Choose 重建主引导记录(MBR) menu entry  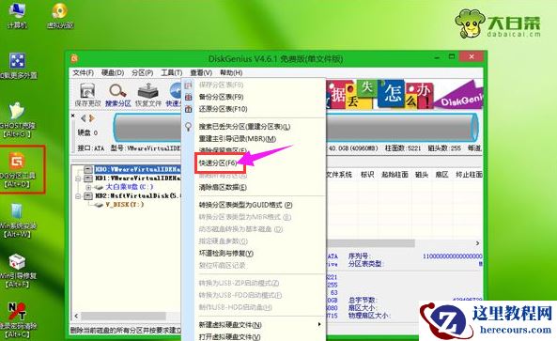[x=238, y=139]
